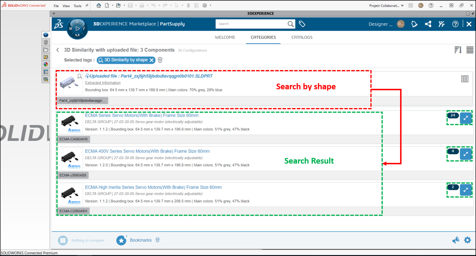Viewport: 476px width, 256px height.
Task: View the Bookmarks list
Action: [141, 240]
